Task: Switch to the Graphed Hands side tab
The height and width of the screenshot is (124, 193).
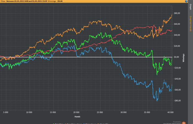Action: tap(191, 24)
